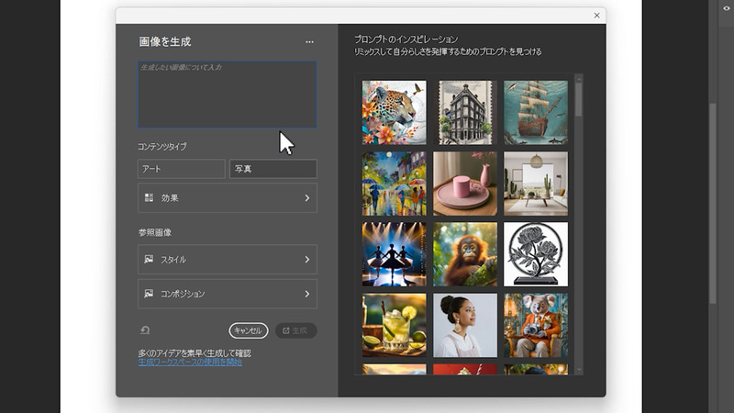Open the 生成ワークスペースの使用を開始 link
734x413 pixels.
[190, 362]
